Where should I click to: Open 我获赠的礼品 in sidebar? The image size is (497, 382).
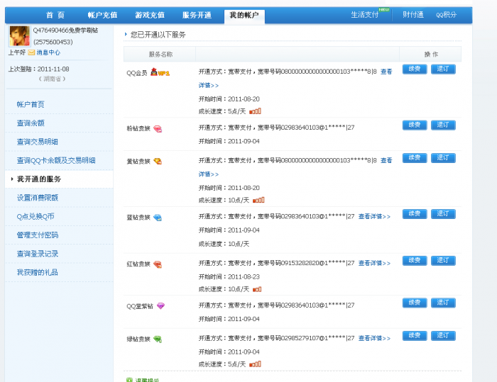[38, 272]
